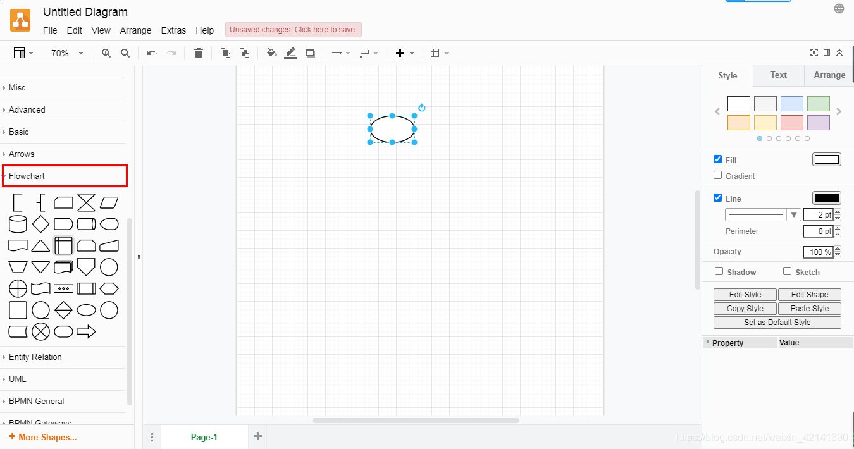The image size is (854, 449).
Task: Pick the block arrow flowchart shape
Action: (86, 331)
